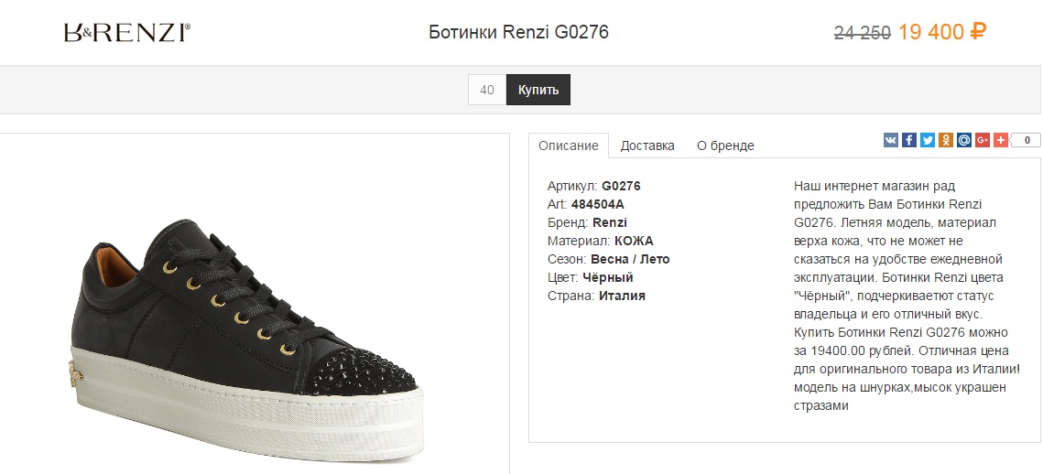
Task: Open the Доставка tab
Action: tap(647, 145)
